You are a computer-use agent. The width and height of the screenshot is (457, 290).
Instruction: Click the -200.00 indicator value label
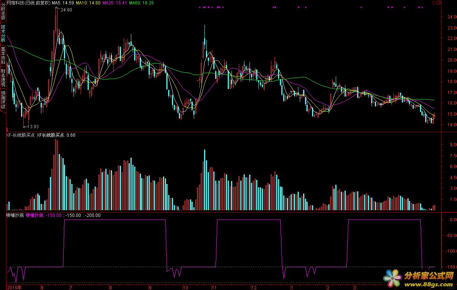92,215
